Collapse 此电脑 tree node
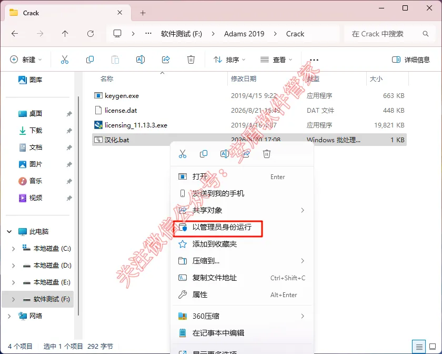This screenshot has height=354, width=442. point(9,232)
